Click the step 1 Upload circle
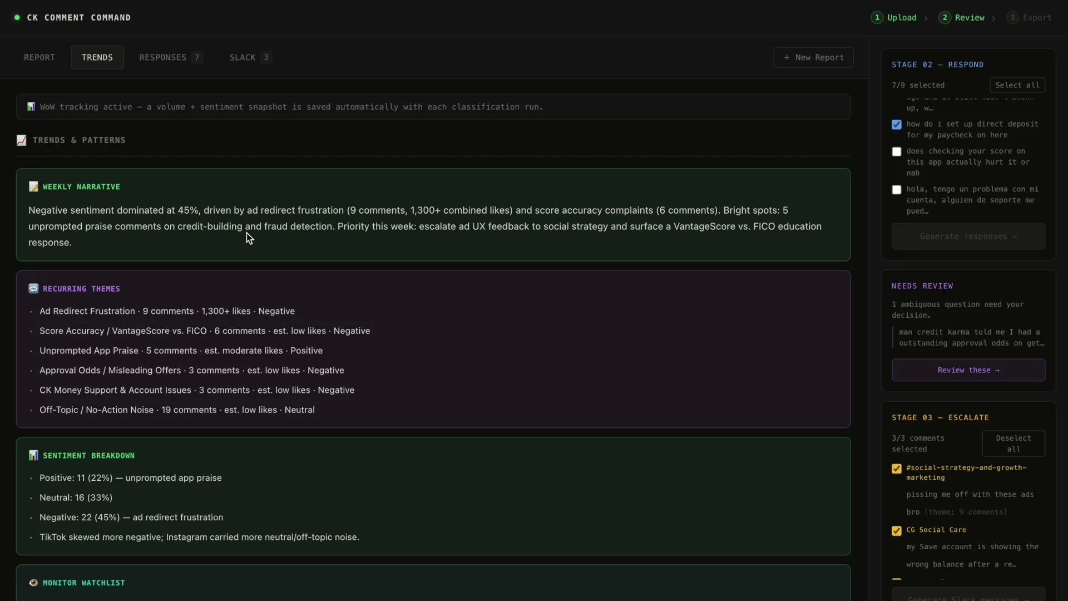The width and height of the screenshot is (1068, 601). pyautogui.click(x=877, y=17)
